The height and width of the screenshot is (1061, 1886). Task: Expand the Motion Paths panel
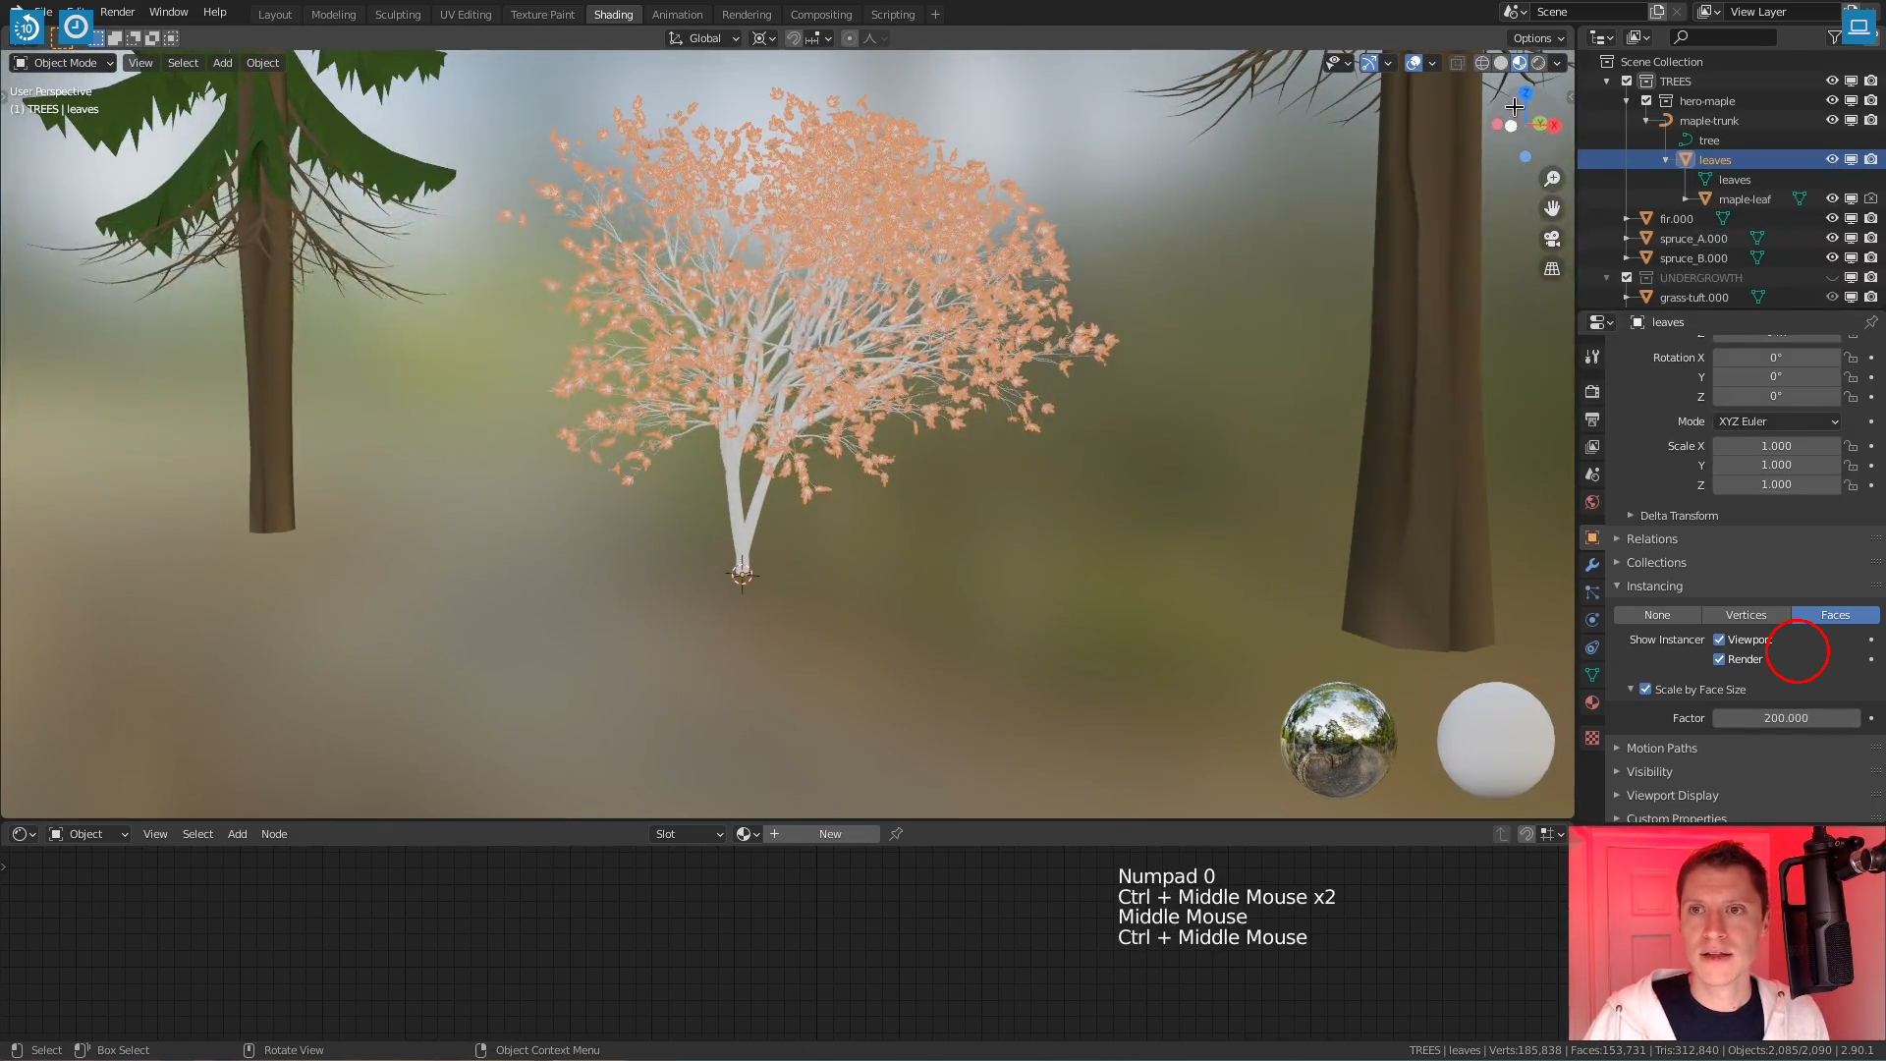coord(1662,748)
